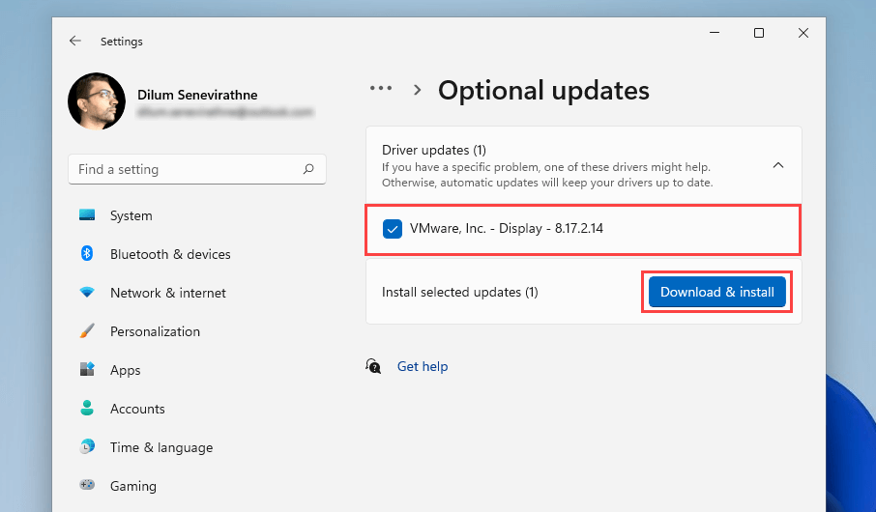Click the Time & language globe icon
Viewport: 876px width, 512px height.
pos(87,447)
